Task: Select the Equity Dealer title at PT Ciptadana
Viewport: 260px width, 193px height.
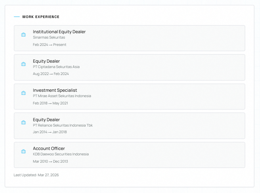Action: tap(46, 61)
